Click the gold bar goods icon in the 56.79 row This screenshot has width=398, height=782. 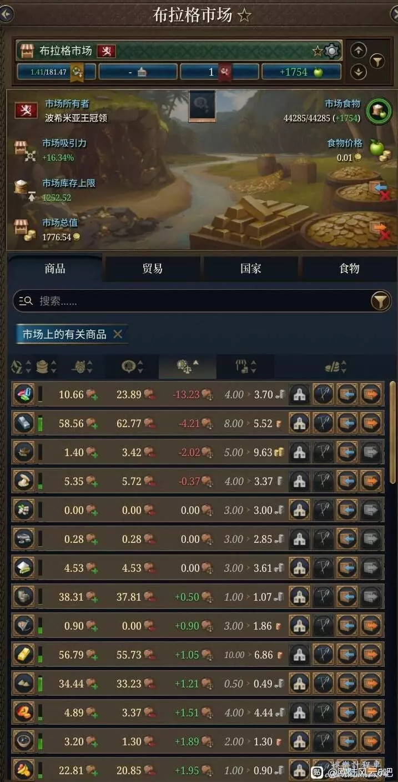[24, 655]
